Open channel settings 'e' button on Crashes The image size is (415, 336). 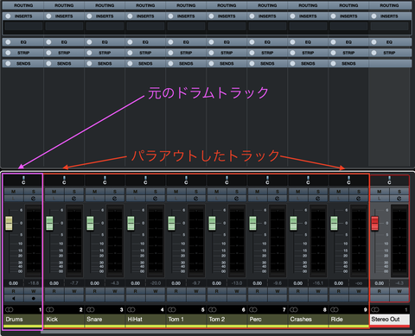[x=317, y=199]
